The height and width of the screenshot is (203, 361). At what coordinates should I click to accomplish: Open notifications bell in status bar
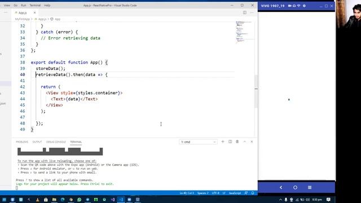253,193
